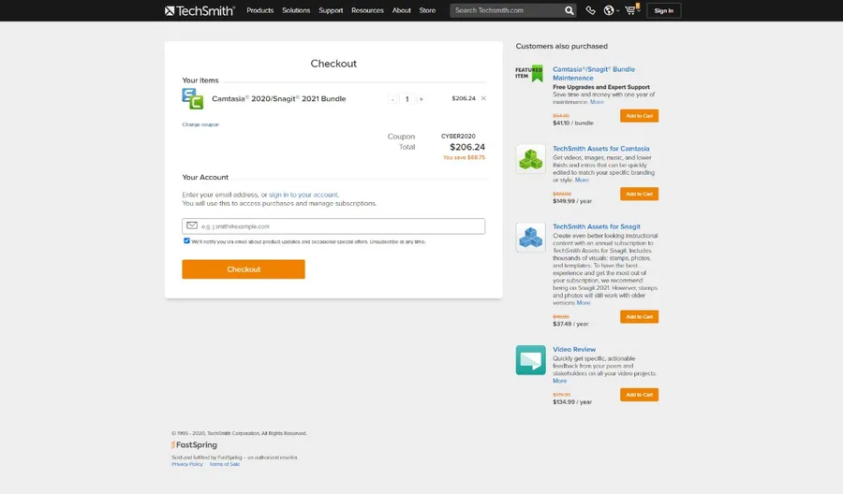Open the Video Review title link

(x=574, y=350)
